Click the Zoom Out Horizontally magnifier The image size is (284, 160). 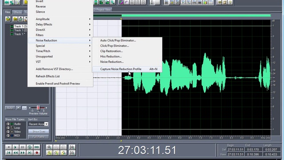[x=56, y=147]
